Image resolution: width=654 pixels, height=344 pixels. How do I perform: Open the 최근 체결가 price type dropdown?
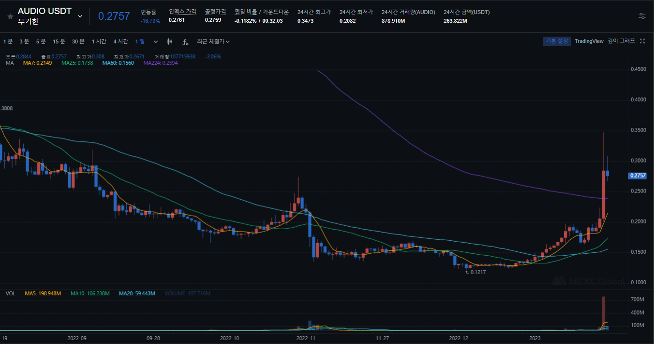213,41
